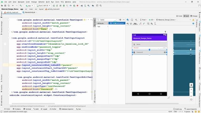Click the Zoom to Fit icon on the canvas
The height and width of the screenshot is (113, 201).
click(191, 100)
